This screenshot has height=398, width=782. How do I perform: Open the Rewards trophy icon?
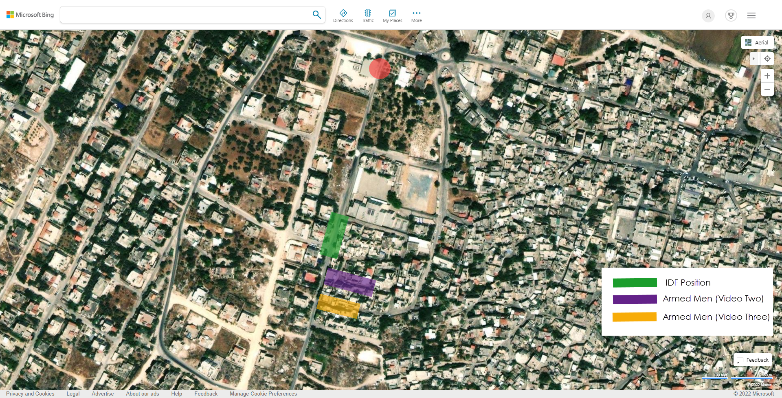tap(731, 16)
